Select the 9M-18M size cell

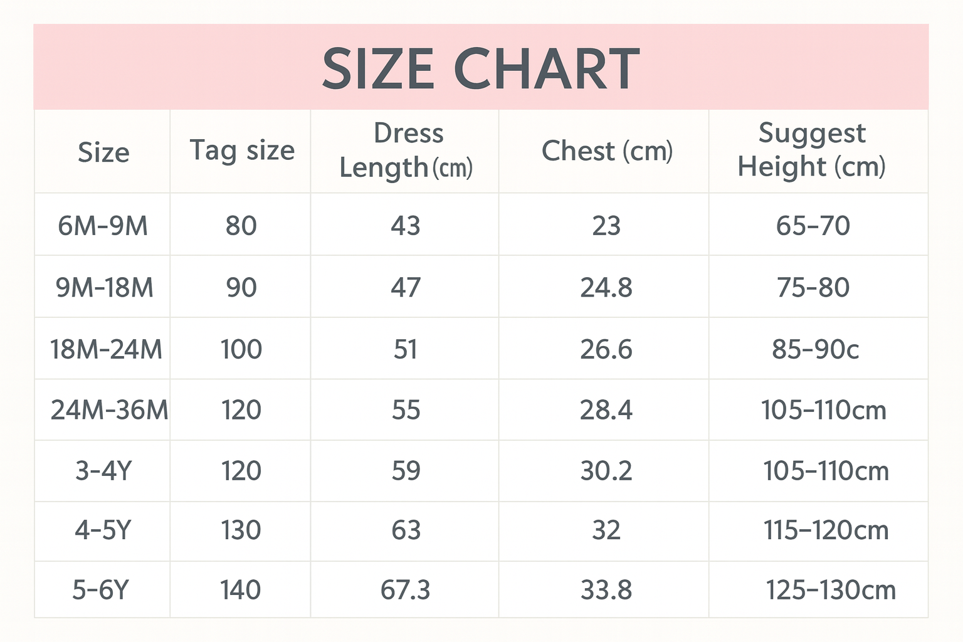pyautogui.click(x=104, y=288)
